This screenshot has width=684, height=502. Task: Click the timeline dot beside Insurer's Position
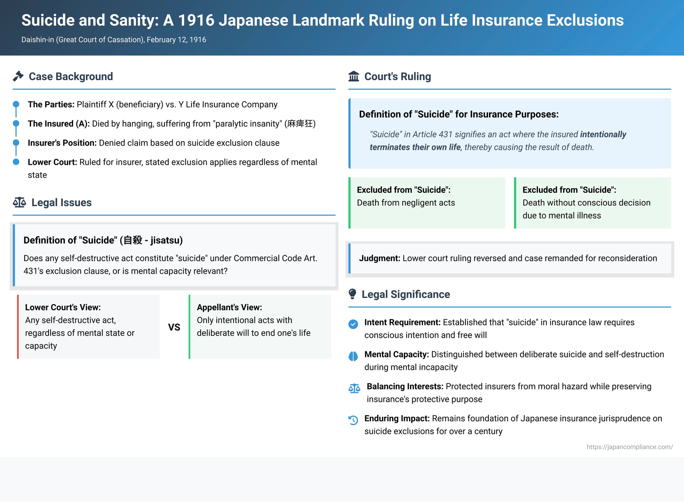(x=16, y=143)
